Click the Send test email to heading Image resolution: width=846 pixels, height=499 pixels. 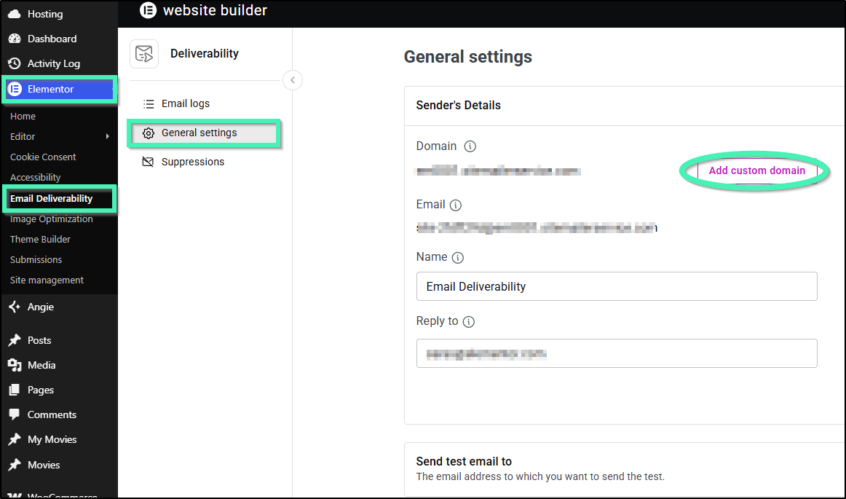pos(464,461)
